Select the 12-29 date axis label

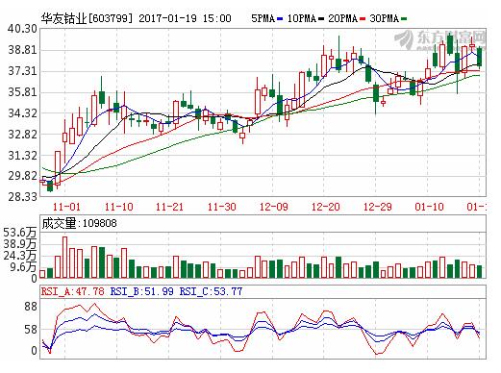[x=378, y=207]
